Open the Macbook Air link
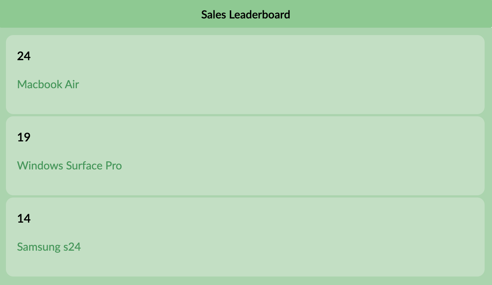492x285 pixels. coord(48,84)
